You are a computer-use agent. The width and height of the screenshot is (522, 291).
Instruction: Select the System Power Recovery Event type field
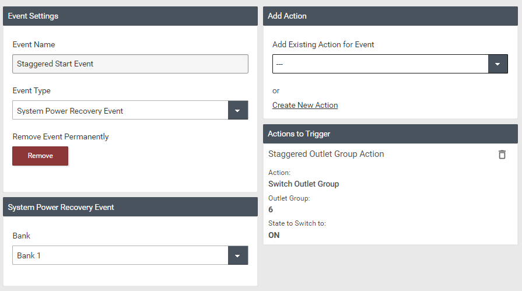120,110
